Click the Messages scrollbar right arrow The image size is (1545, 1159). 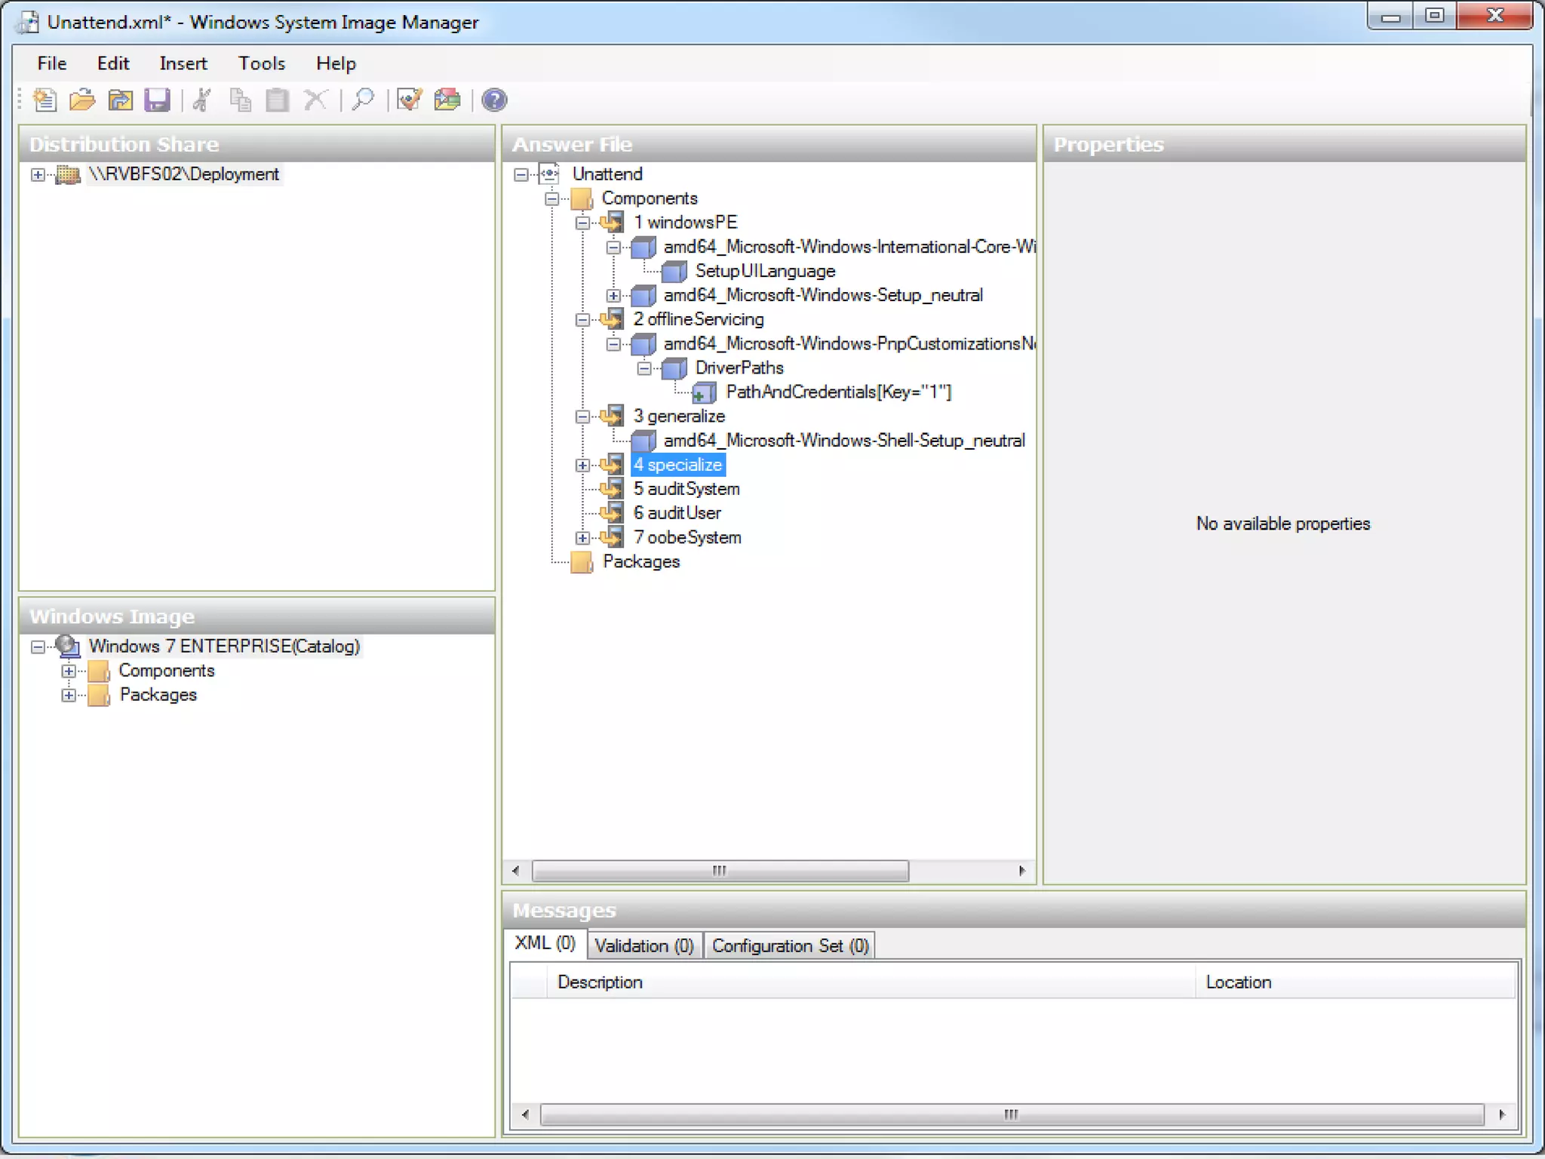click(x=1501, y=1114)
